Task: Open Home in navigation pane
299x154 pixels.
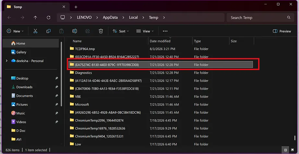Action: [30, 43]
